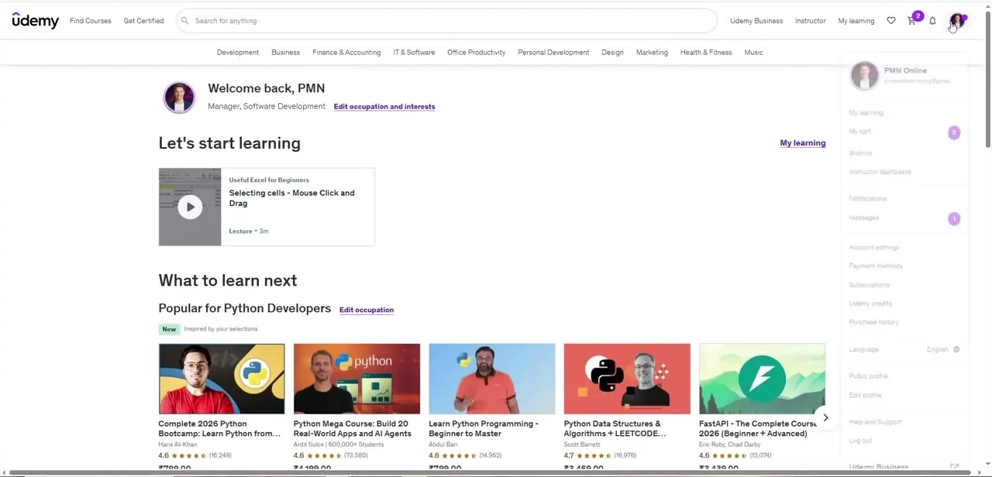This screenshot has height=477, width=992.
Task: Open the Instructor header link
Action: [x=810, y=21]
